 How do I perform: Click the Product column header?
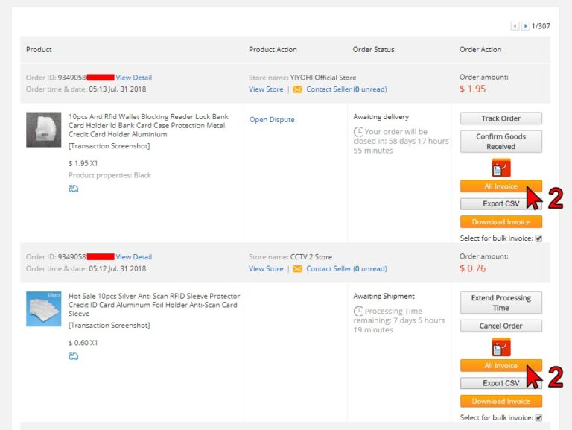point(39,50)
